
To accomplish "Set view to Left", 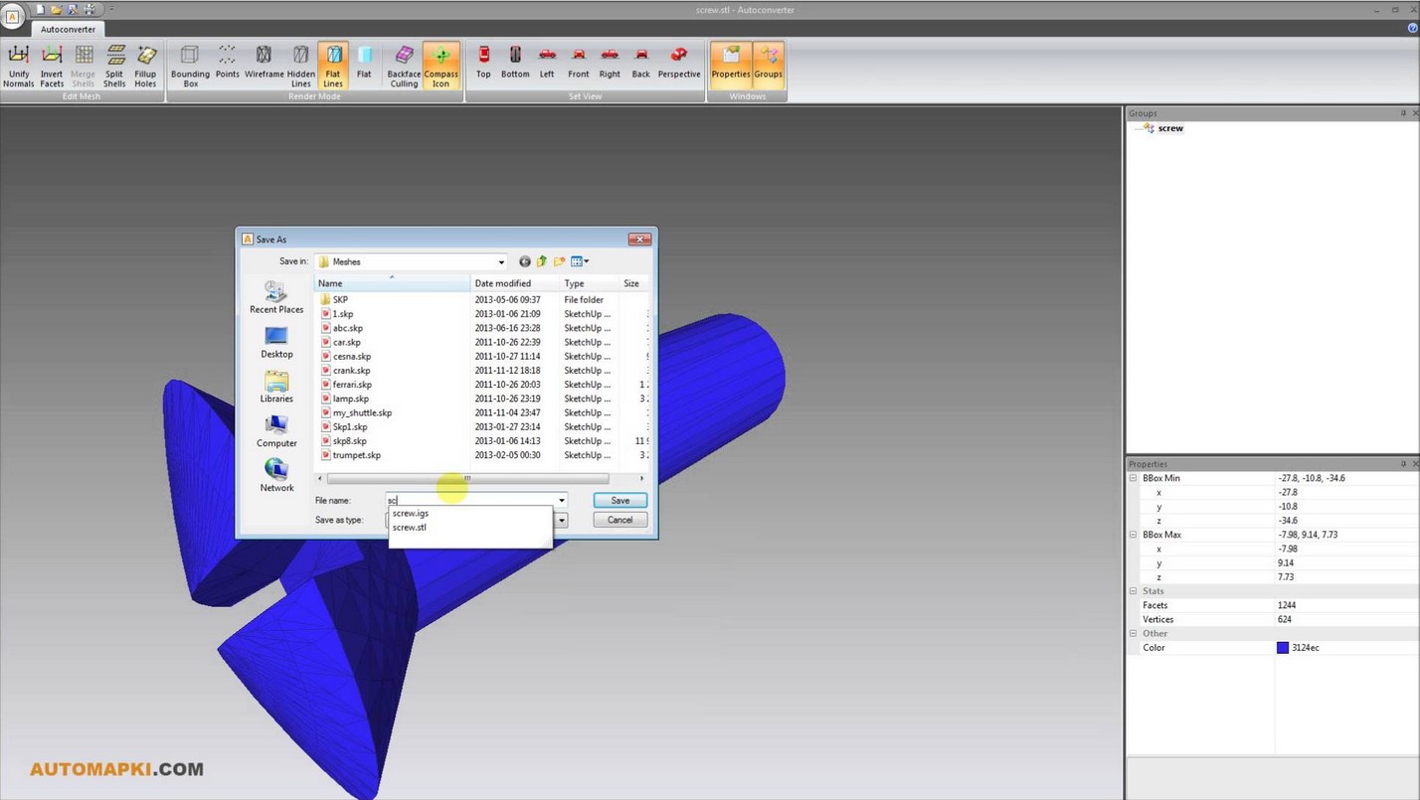I will click(x=547, y=62).
